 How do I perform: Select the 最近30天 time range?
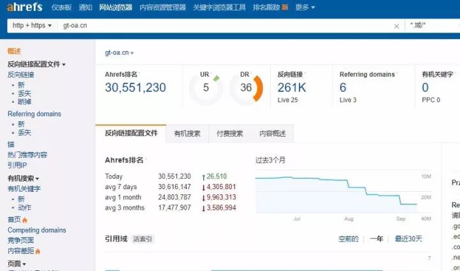(408, 239)
